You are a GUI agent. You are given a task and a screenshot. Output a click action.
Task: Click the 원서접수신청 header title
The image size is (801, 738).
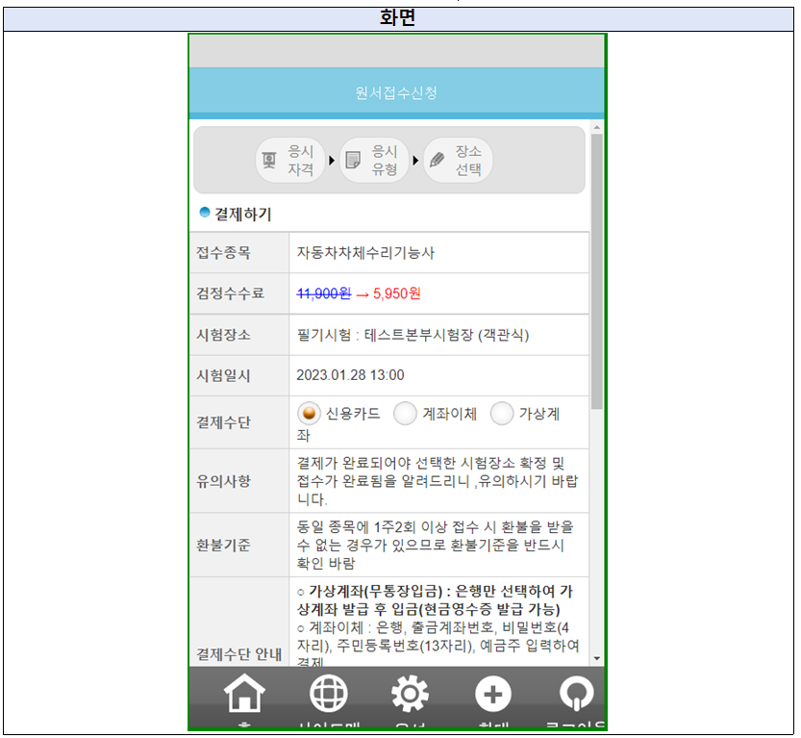coord(396,93)
